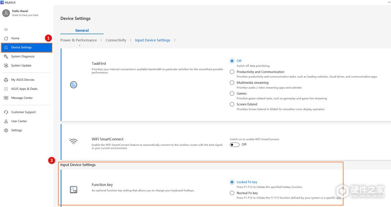Switch to Normal Fn key

[232, 193]
